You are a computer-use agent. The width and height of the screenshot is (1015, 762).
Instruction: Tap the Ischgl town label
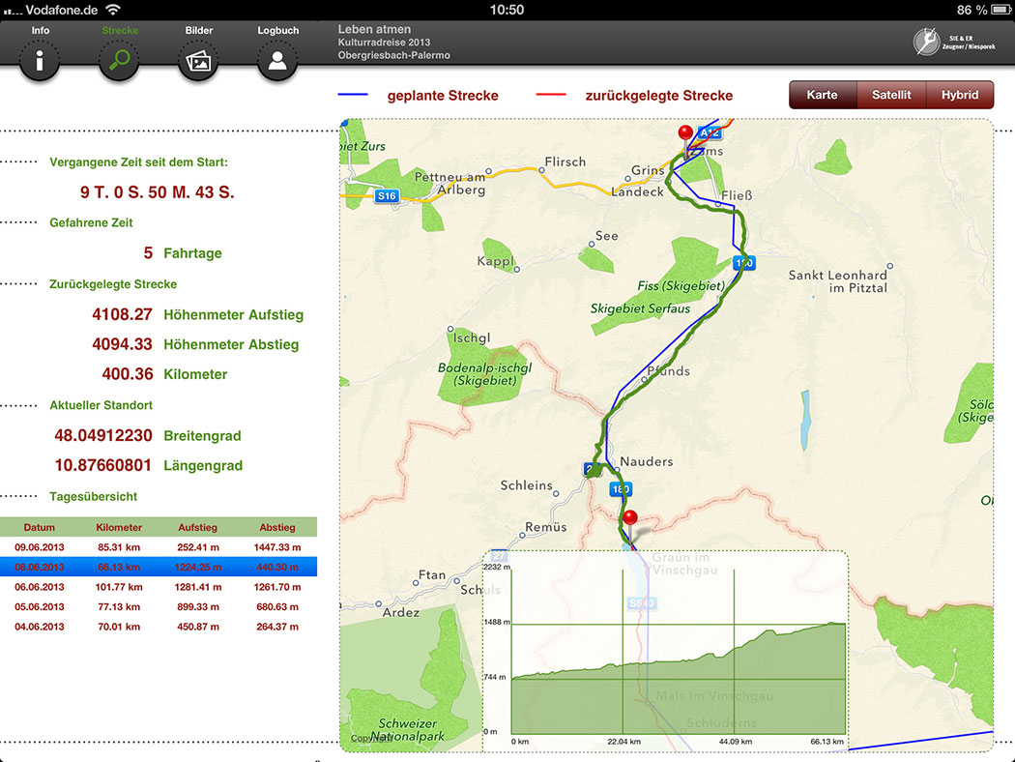472,337
